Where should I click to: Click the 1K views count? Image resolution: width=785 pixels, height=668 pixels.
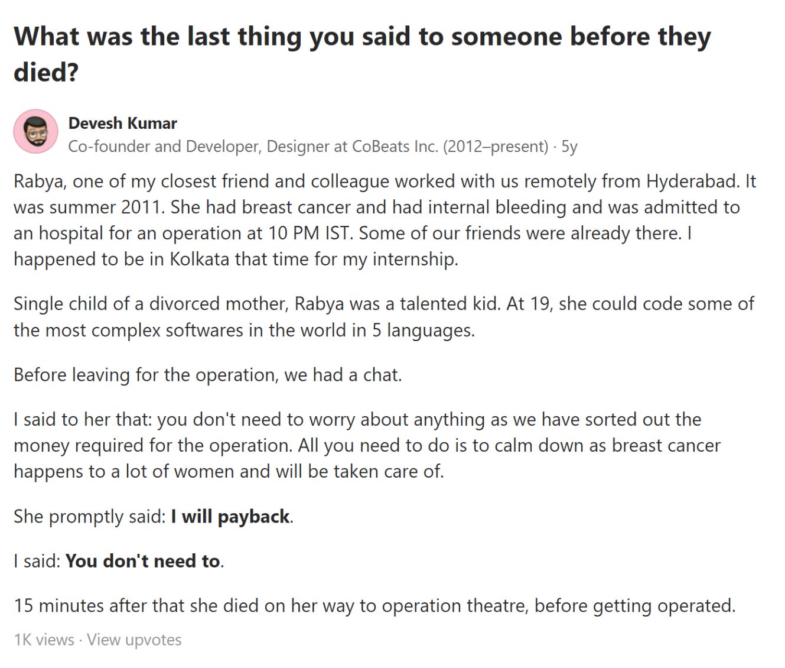click(x=44, y=640)
